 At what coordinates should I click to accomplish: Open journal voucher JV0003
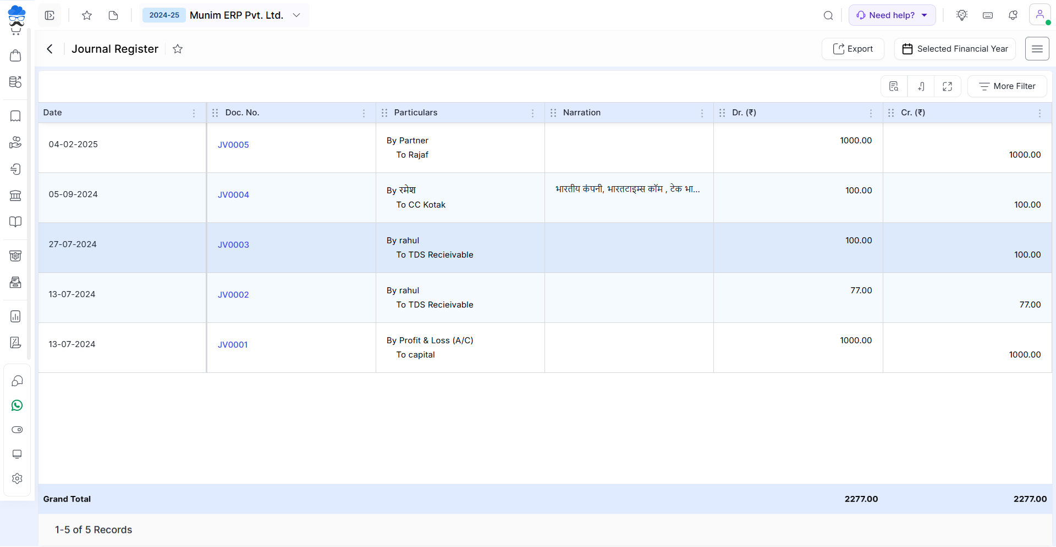(x=233, y=245)
